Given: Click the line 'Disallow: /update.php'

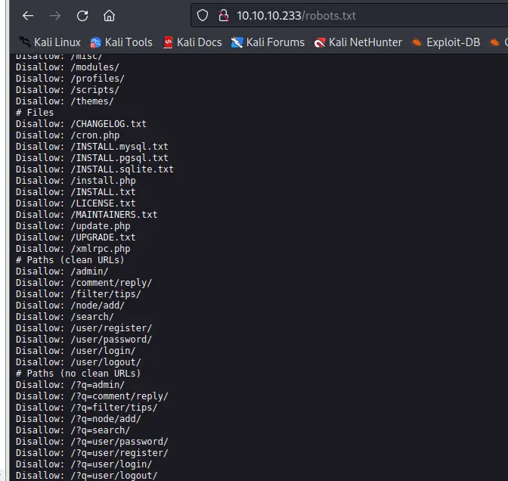Looking at the screenshot, I should tap(73, 226).
